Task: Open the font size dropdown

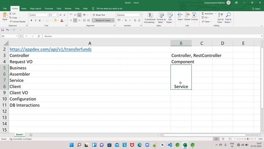Action: pyautogui.click(x=57, y=15)
